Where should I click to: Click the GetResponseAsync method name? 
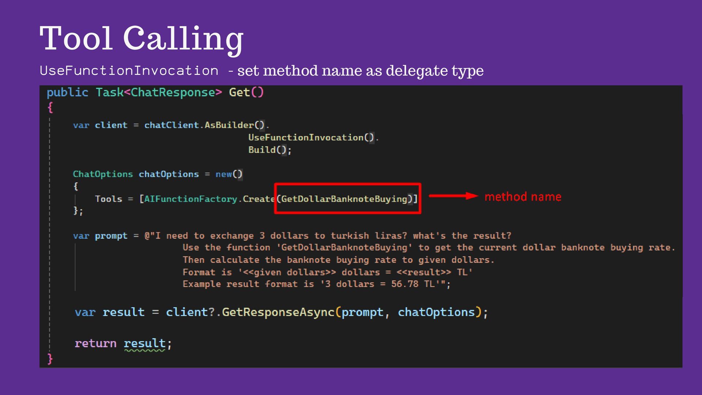[278, 312]
